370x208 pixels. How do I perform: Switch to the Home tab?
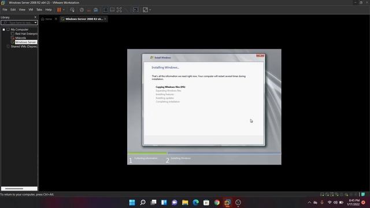coord(46,19)
